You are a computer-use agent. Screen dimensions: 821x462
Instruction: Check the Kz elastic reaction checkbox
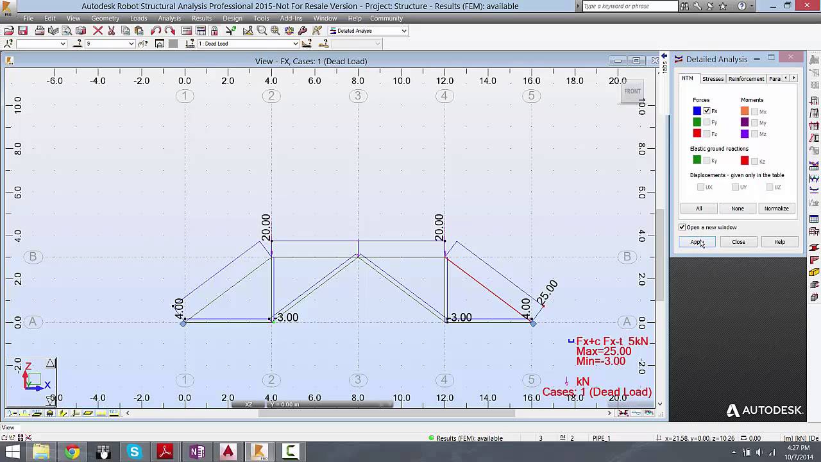[755, 160]
